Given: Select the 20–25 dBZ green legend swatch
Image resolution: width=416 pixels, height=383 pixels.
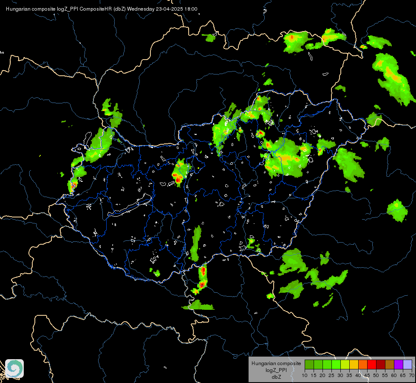Looking at the screenshot, I should click(x=327, y=364).
